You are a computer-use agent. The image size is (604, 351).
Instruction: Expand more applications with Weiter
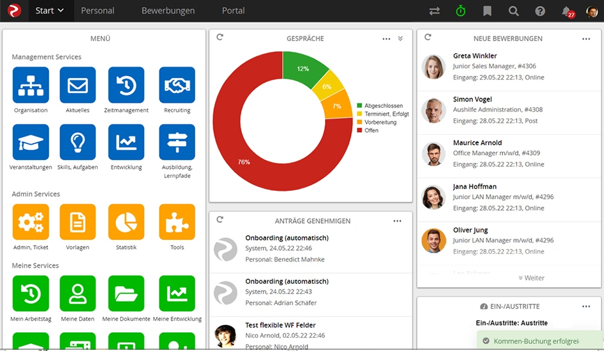531,278
